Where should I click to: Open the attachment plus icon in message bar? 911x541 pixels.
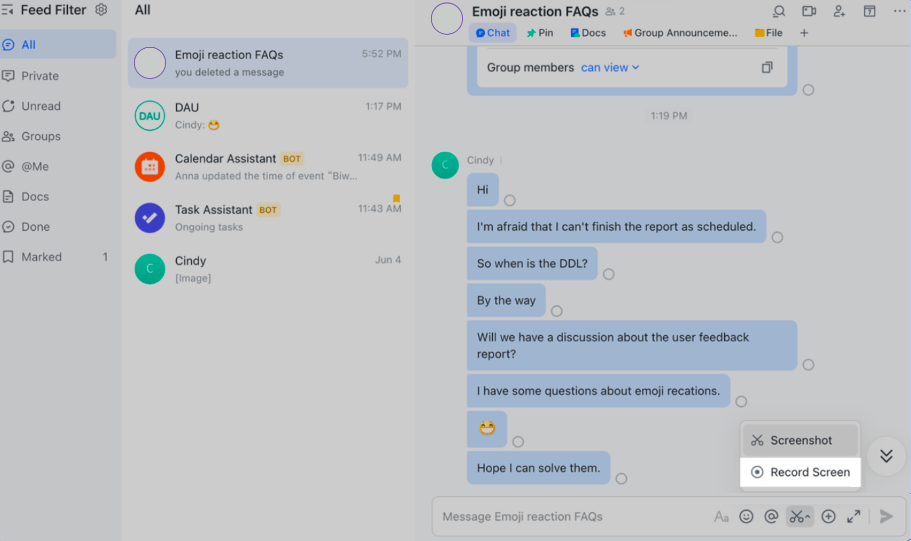click(828, 516)
